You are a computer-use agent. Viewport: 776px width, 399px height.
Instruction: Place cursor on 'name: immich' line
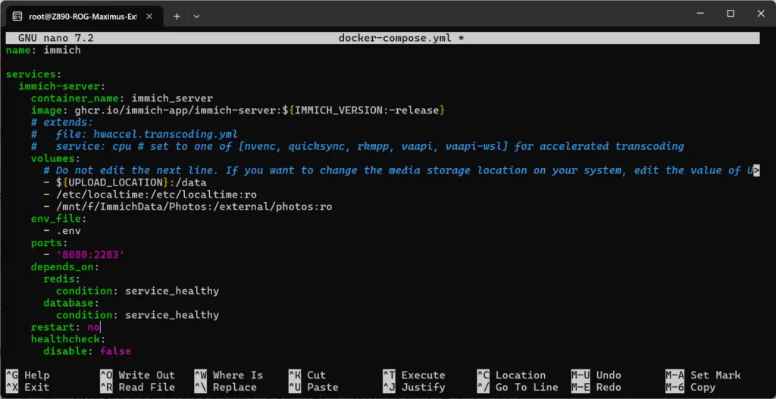click(x=43, y=50)
